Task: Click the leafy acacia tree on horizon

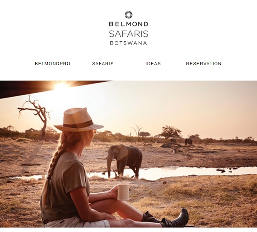Action: coord(170,132)
